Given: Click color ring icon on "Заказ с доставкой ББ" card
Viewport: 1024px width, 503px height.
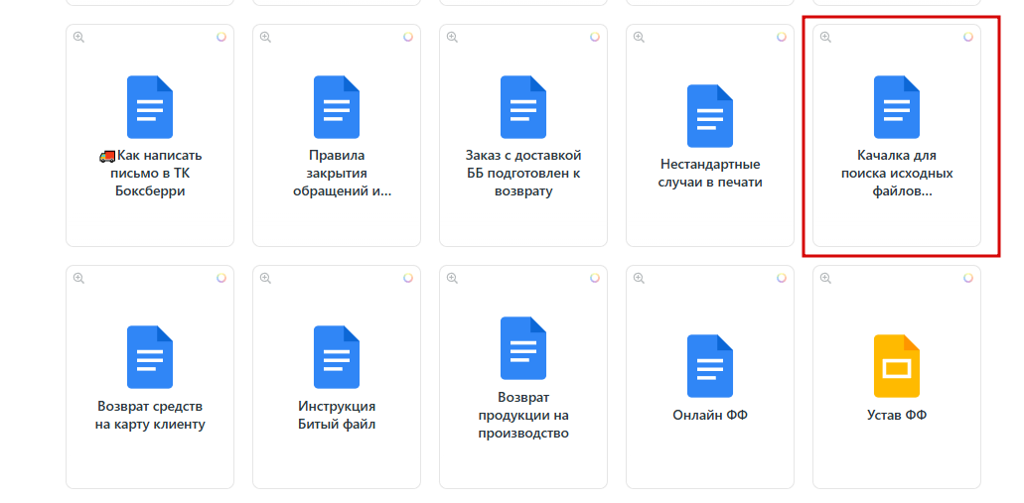Looking at the screenshot, I should point(595,37).
